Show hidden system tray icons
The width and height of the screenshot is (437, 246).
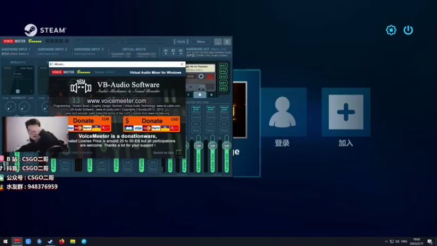(x=386, y=242)
